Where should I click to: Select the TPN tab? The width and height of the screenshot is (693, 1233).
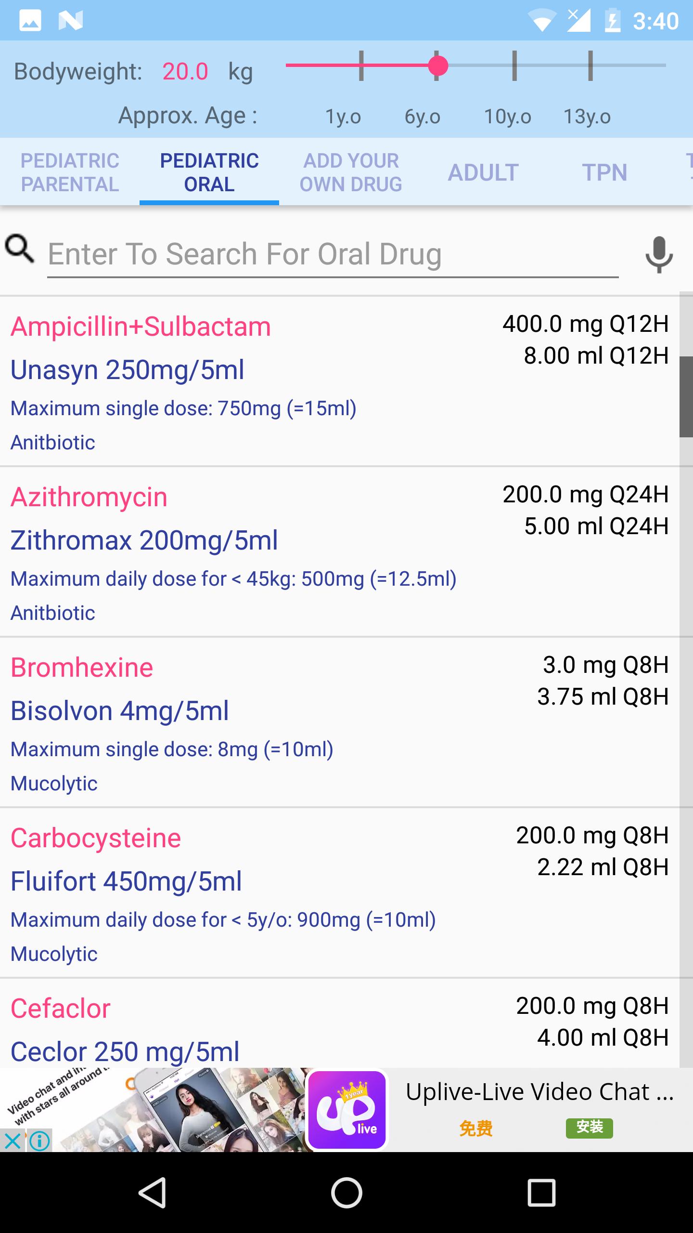604,172
